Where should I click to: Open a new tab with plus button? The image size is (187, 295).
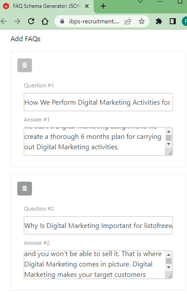tap(103, 6)
